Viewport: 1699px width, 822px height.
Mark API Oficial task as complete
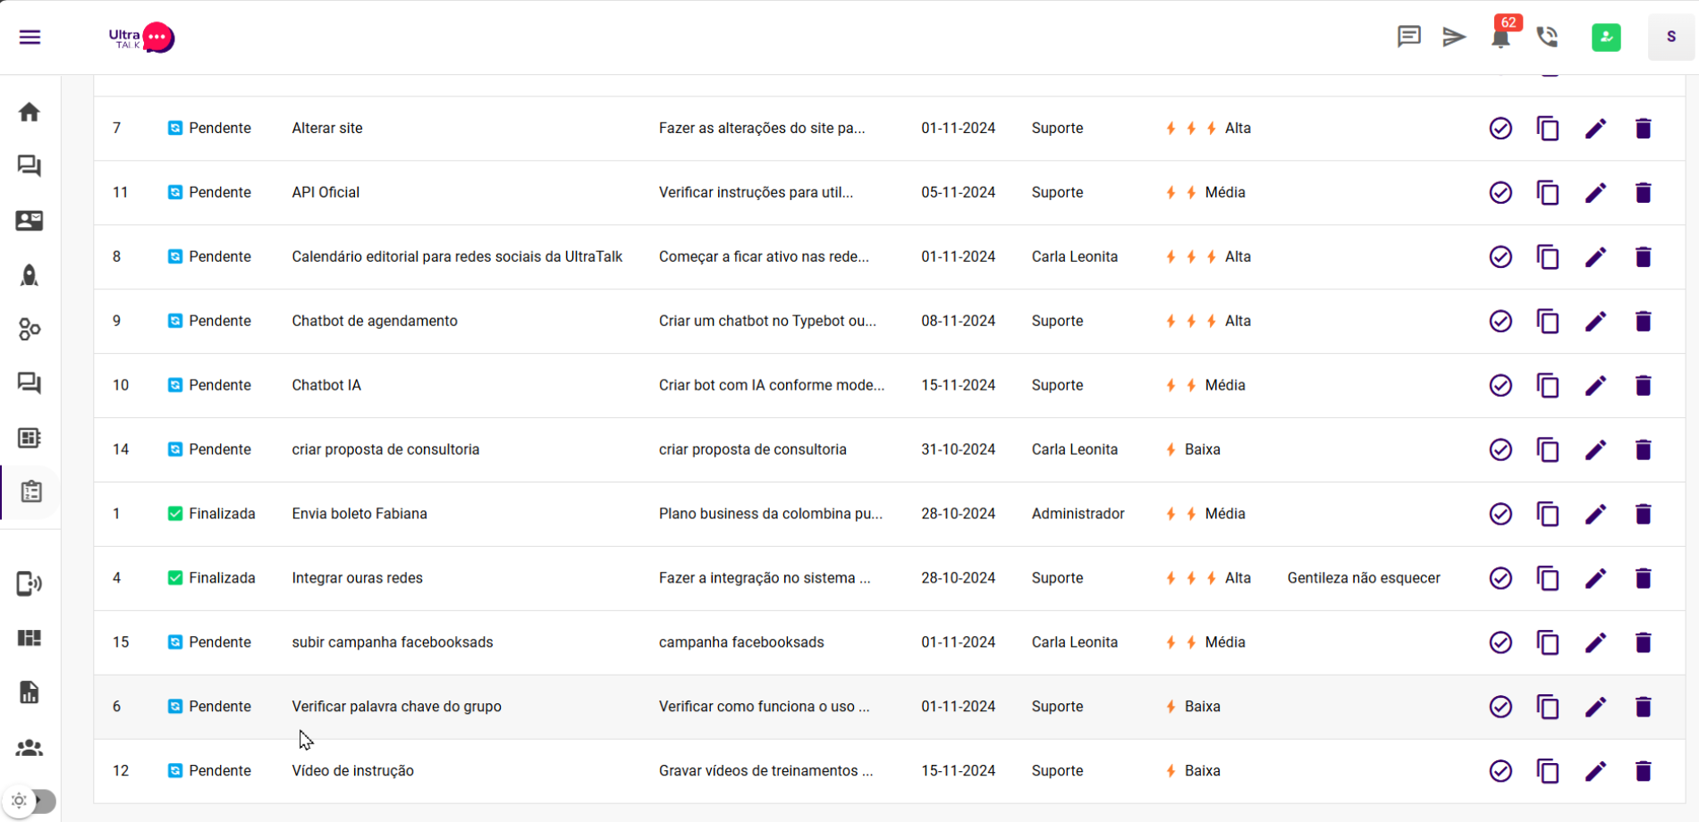[x=1500, y=193]
